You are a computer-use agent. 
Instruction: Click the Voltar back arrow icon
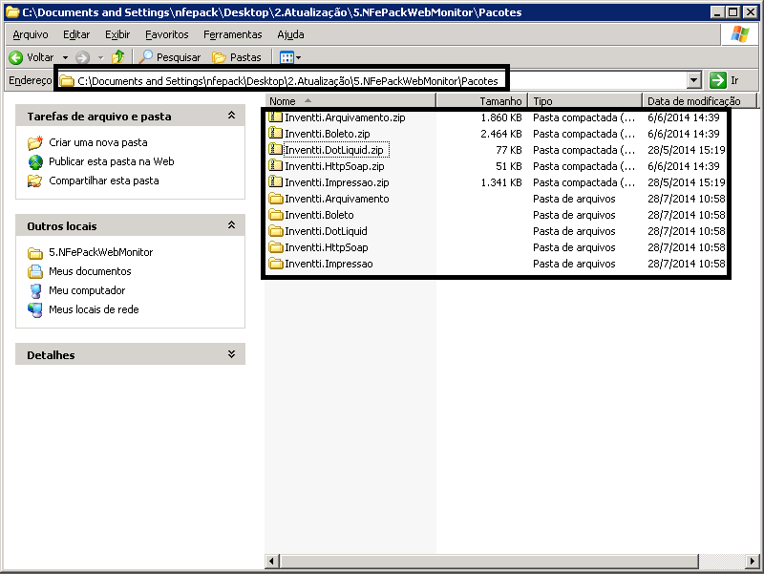tap(16, 57)
